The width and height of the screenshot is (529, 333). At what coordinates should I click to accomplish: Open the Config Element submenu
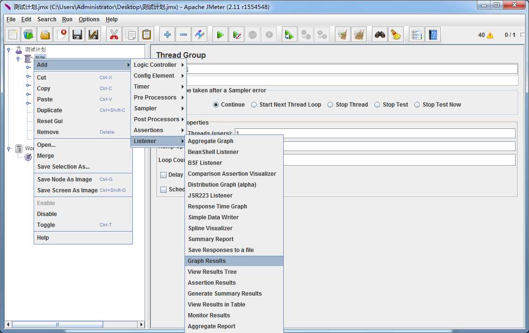158,76
